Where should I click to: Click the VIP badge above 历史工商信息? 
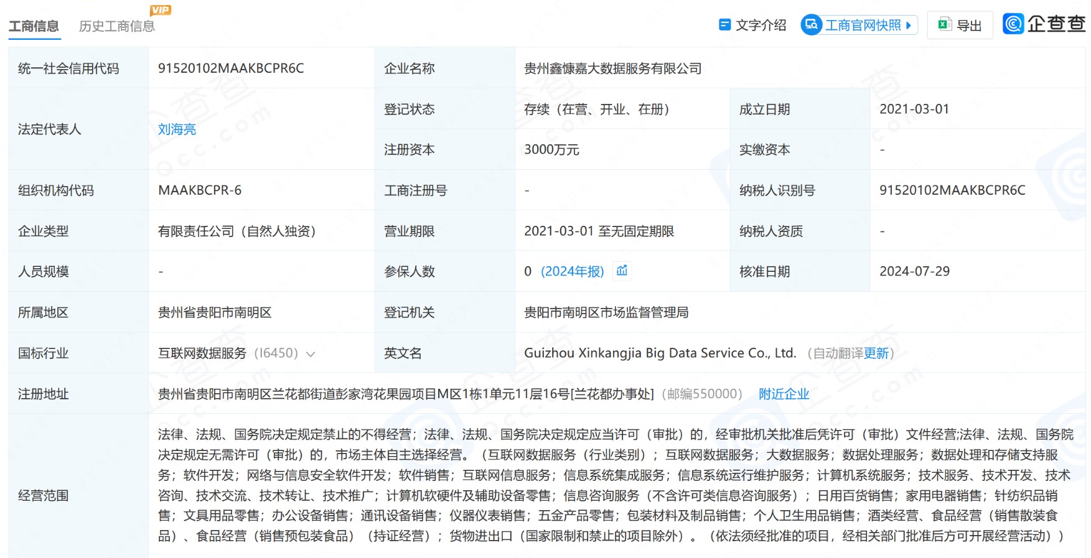(x=161, y=10)
